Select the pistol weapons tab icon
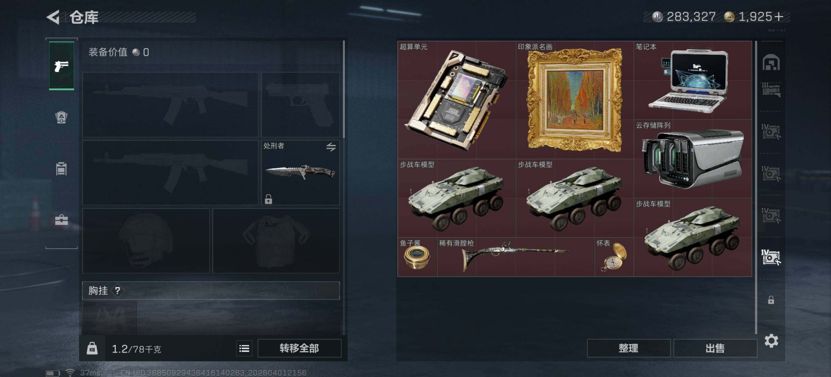Screen dimensions: 831x377 pos(61,66)
